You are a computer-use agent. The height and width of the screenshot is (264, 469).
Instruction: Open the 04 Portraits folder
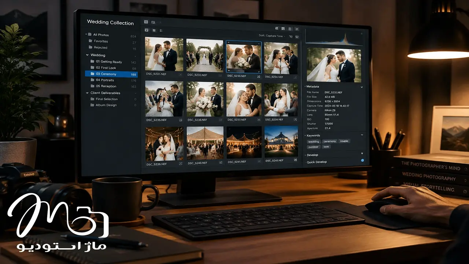(x=111, y=80)
